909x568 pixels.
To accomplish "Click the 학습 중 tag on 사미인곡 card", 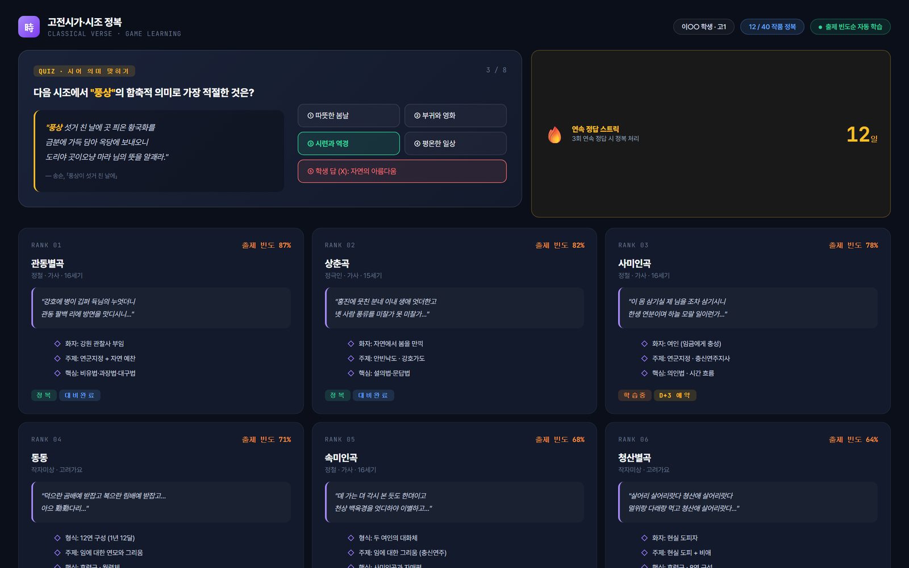I will pyautogui.click(x=635, y=395).
